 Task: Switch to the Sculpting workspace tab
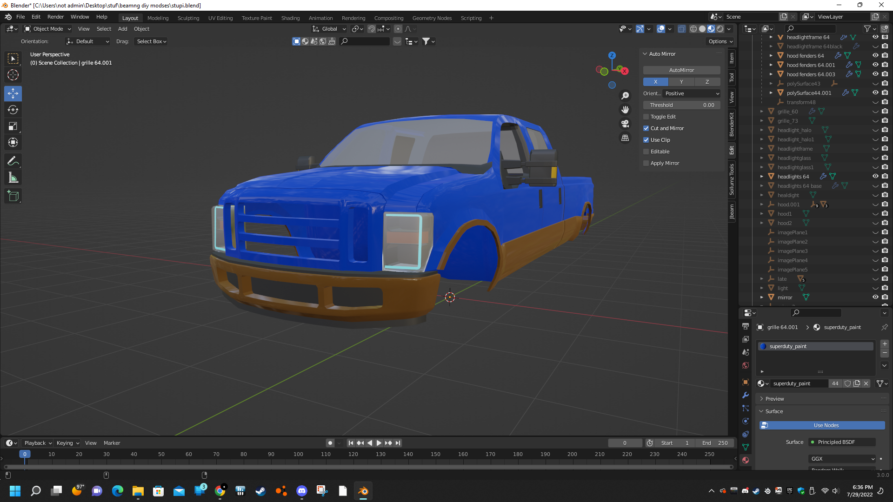188,18
